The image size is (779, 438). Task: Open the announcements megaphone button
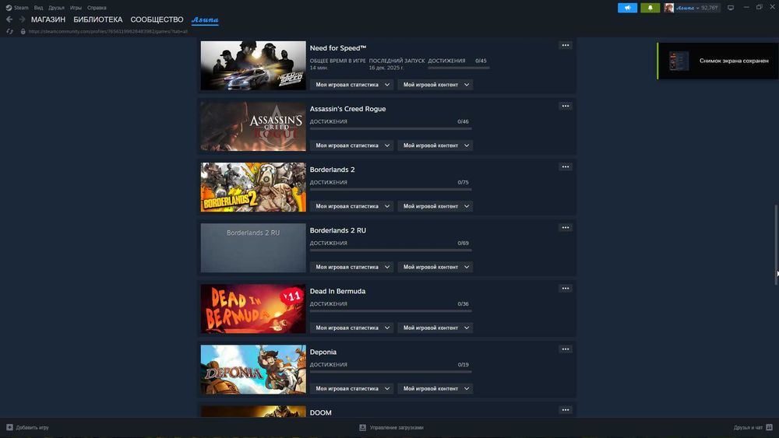coord(627,8)
